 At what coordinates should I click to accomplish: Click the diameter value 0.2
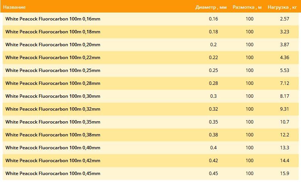tap(214, 45)
